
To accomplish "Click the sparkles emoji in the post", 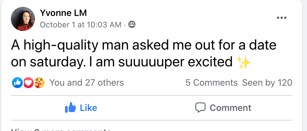I will [x=243, y=62].
